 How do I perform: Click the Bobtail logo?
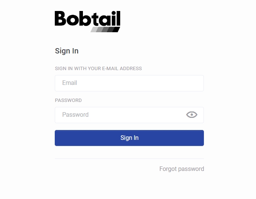87,22
